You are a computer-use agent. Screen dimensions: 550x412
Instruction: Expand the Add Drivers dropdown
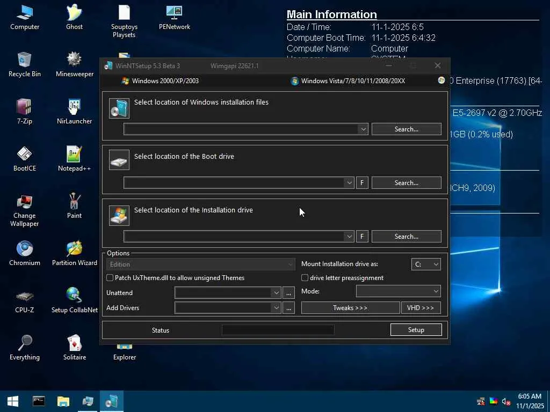click(276, 308)
